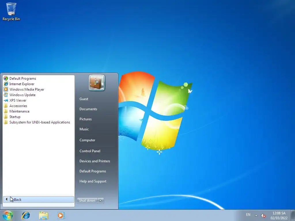Image resolution: width=295 pixels, height=221 pixels.
Task: Open Default Programs in right Start pane
Action: pyautogui.click(x=92, y=171)
